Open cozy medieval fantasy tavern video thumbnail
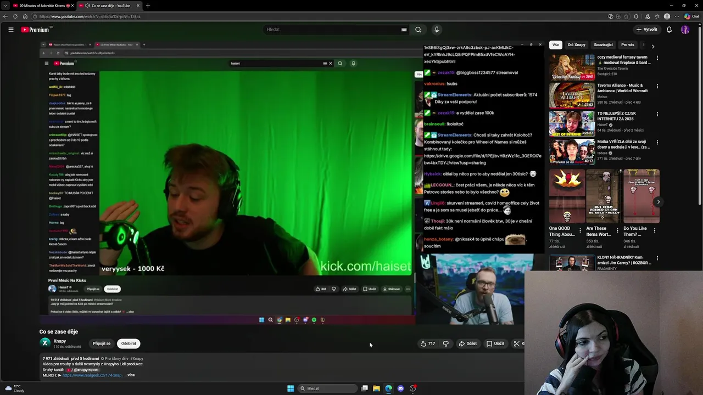This screenshot has height=395, width=703. point(572,67)
